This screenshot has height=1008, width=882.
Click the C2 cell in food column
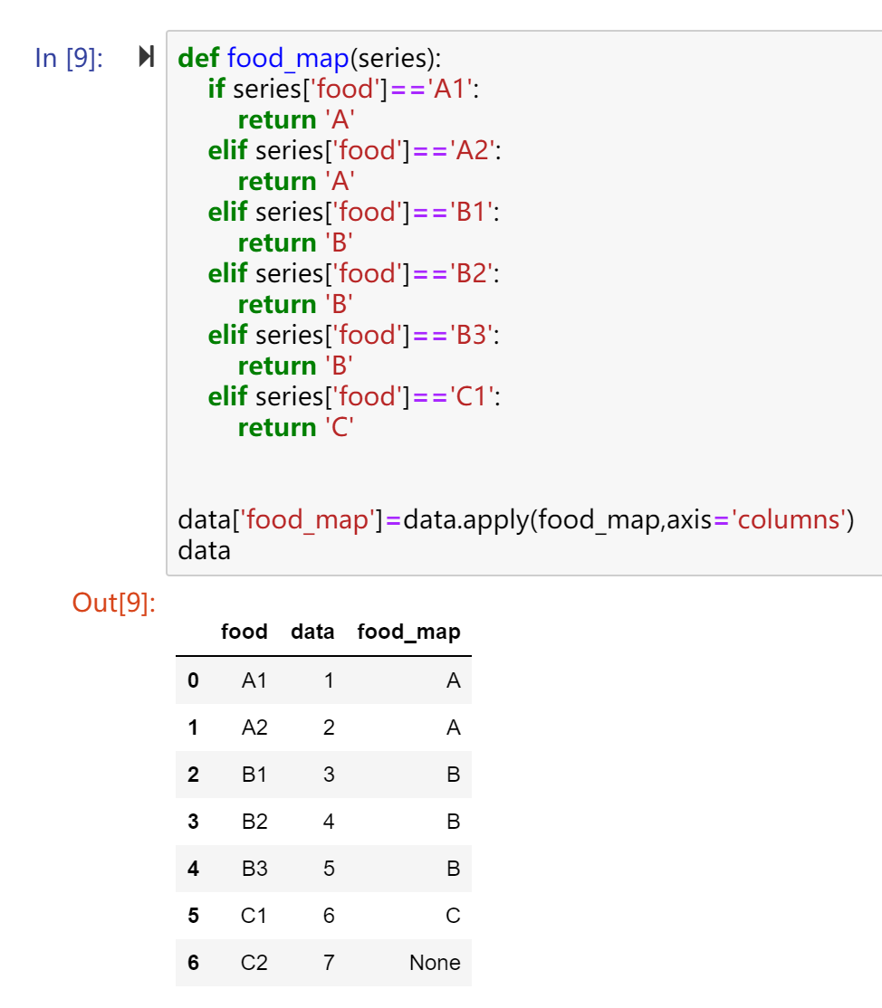click(x=254, y=963)
